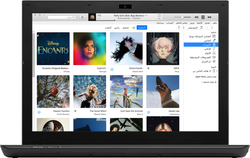This screenshot has height=158, width=250.
Task: Click the Recently Added icon in the sidebar
Action: (x=214, y=37)
